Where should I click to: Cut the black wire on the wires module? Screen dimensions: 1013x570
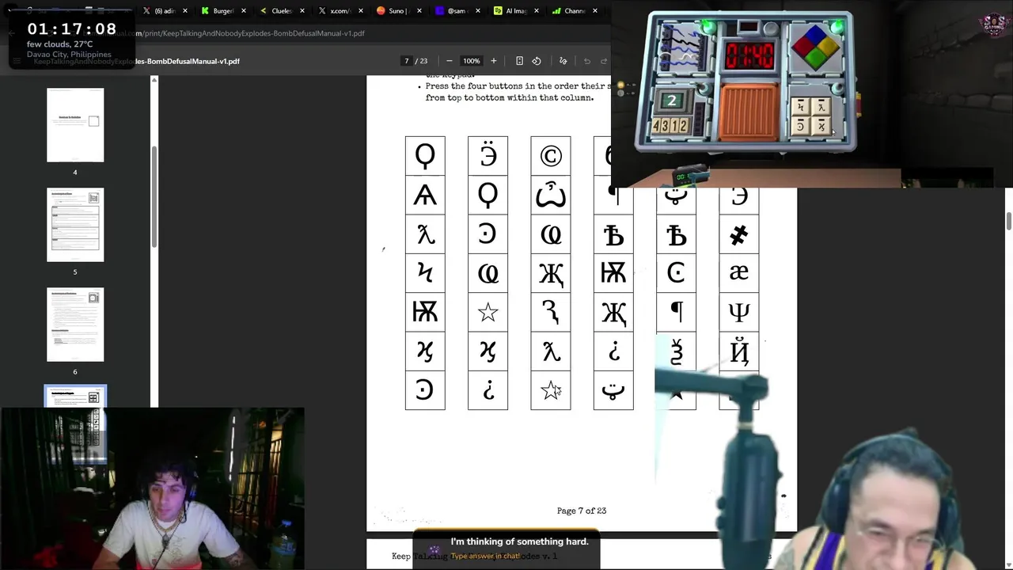tap(681, 42)
